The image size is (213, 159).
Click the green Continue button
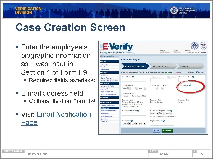167,131
